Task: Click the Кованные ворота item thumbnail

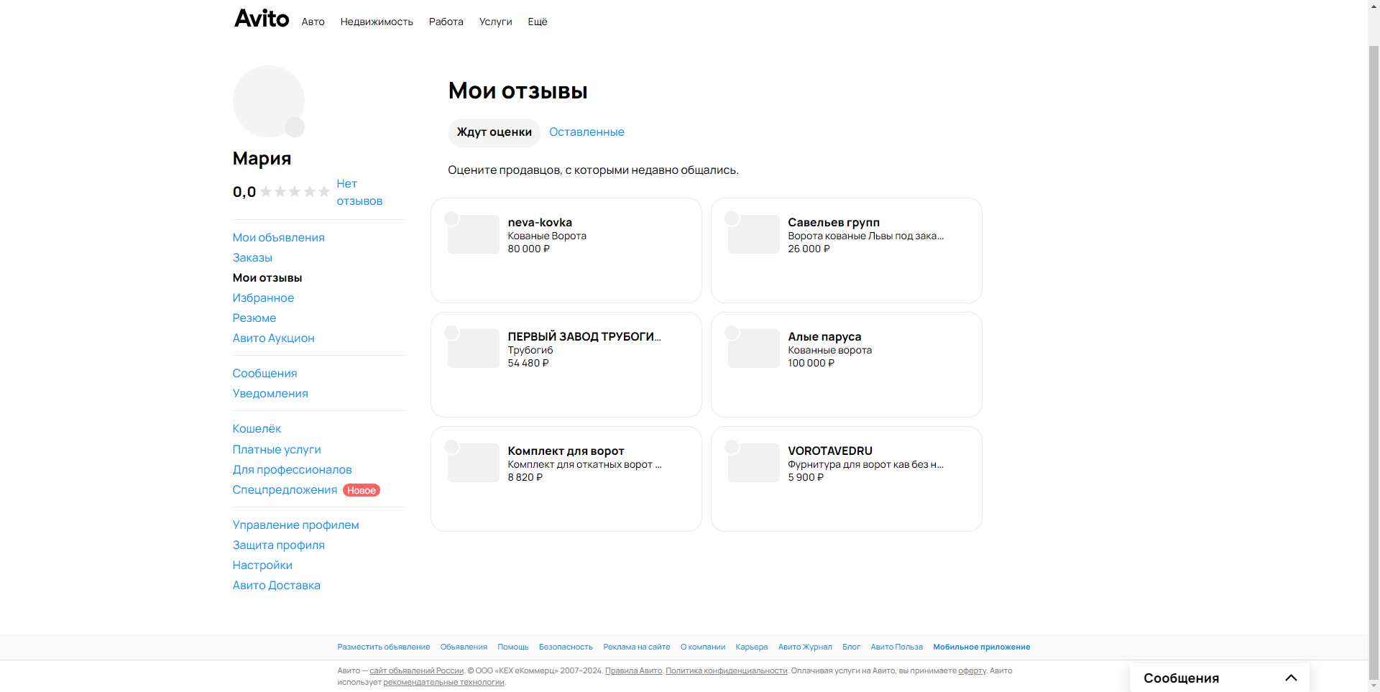Action: point(753,349)
